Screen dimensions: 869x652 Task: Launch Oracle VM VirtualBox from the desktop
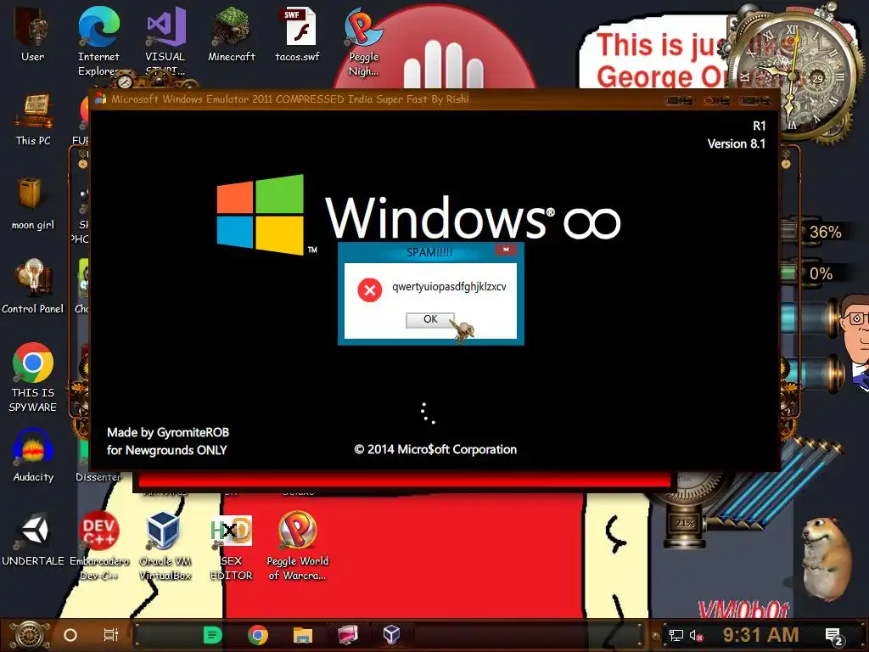pos(165,546)
